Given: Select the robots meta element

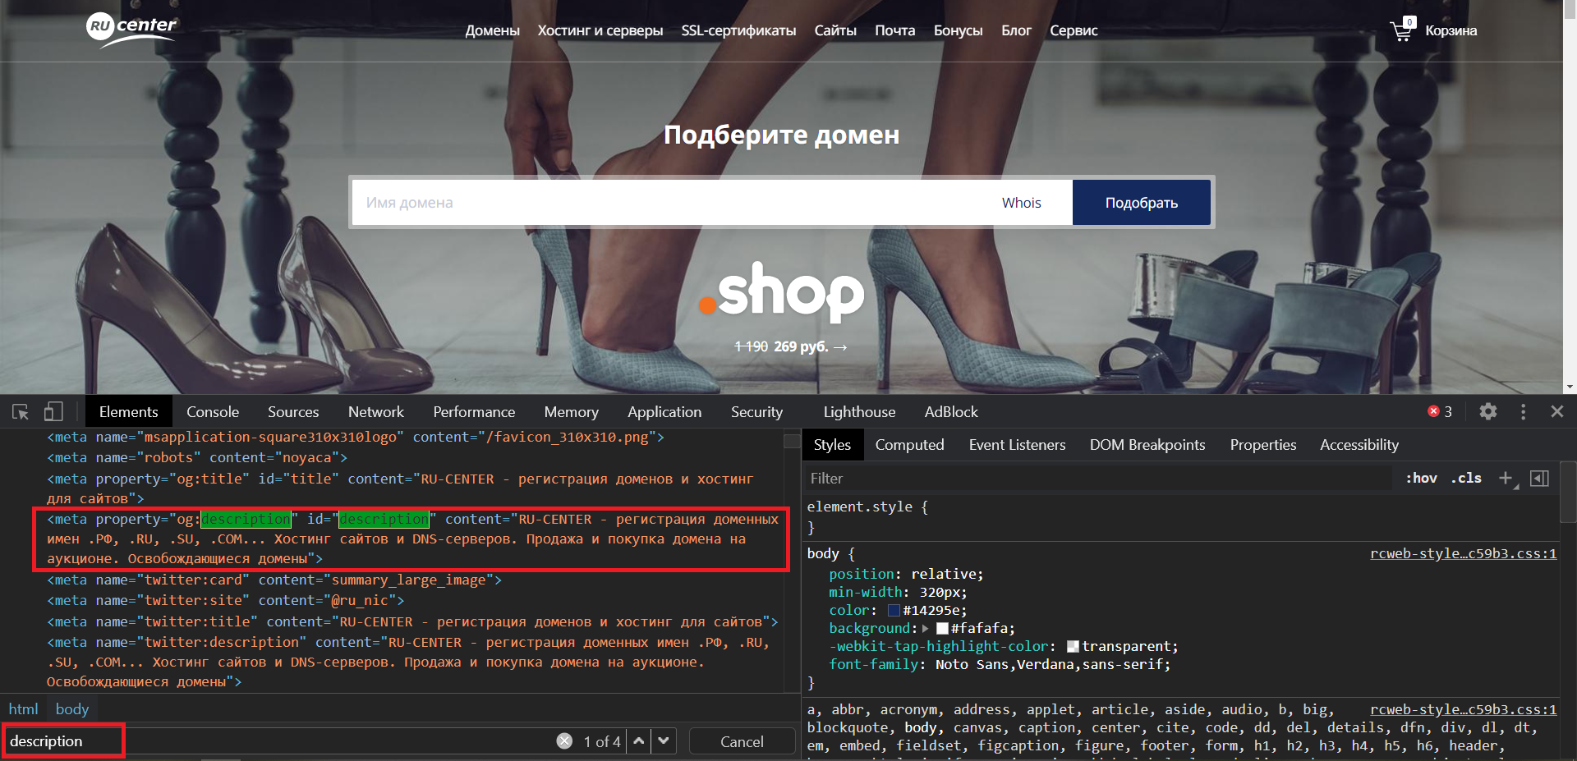Looking at the screenshot, I should (197, 457).
